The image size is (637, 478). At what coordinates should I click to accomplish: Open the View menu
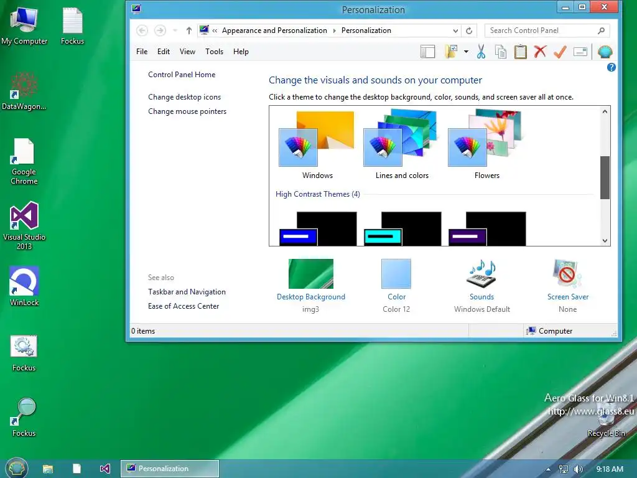187,52
